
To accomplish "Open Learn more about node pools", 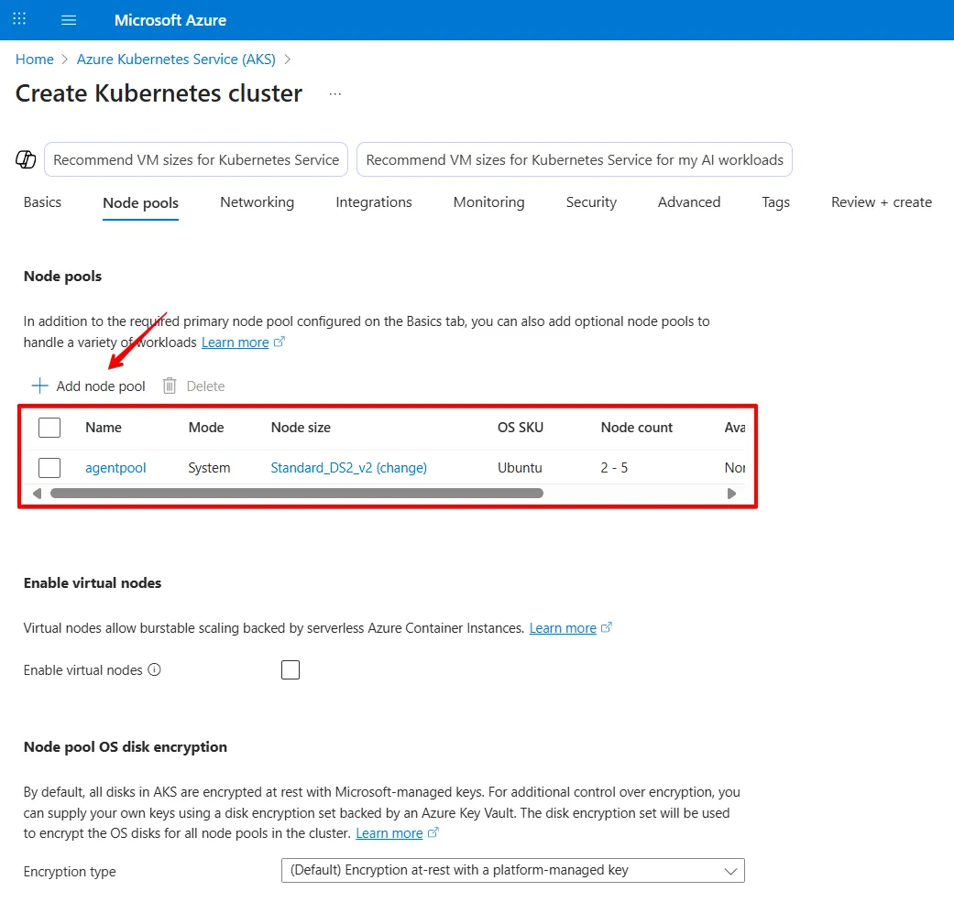I will pyautogui.click(x=235, y=342).
